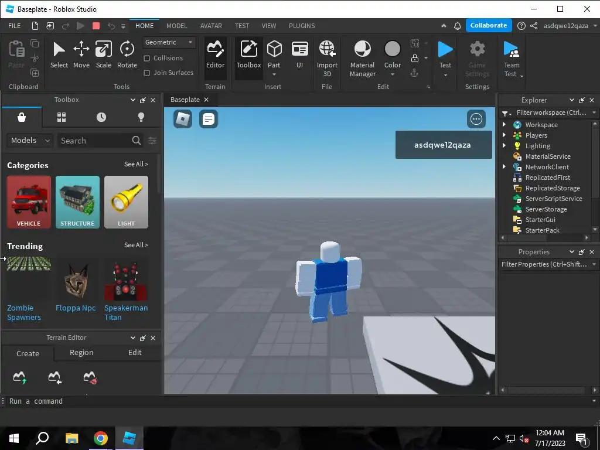Click Import 3D
This screenshot has height=450, width=600.
coord(327,59)
